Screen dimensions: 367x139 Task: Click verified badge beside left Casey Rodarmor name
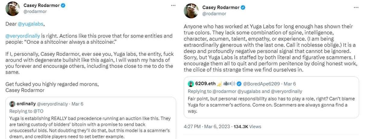tap(63, 5)
